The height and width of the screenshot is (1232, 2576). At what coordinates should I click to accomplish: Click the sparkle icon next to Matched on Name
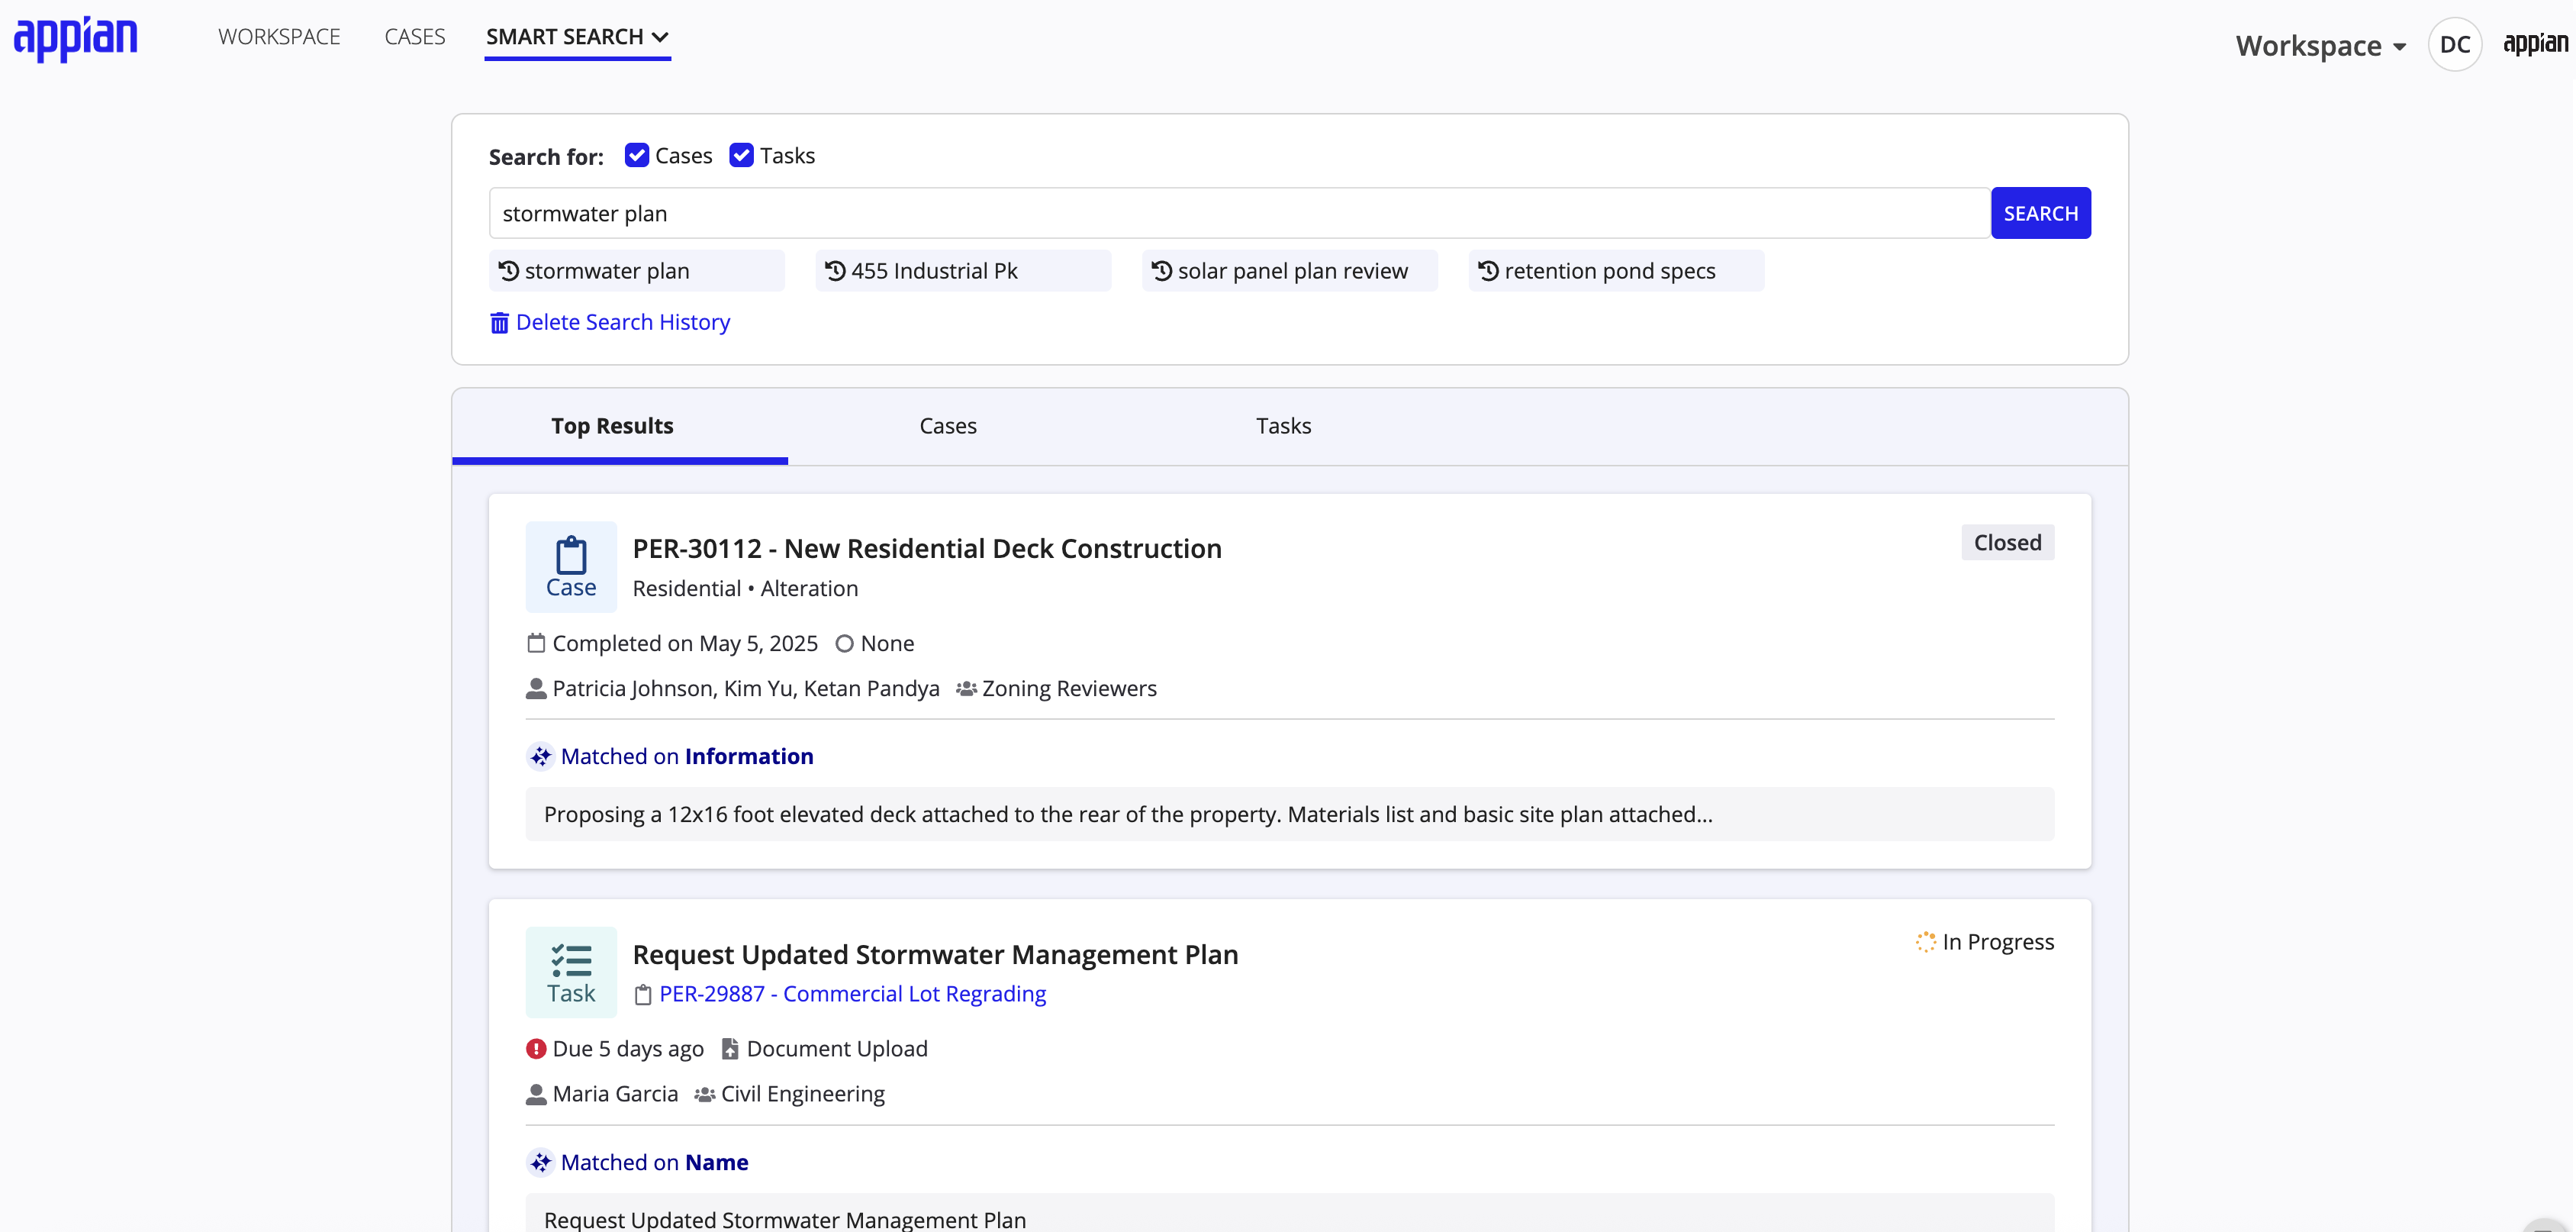(x=540, y=1163)
